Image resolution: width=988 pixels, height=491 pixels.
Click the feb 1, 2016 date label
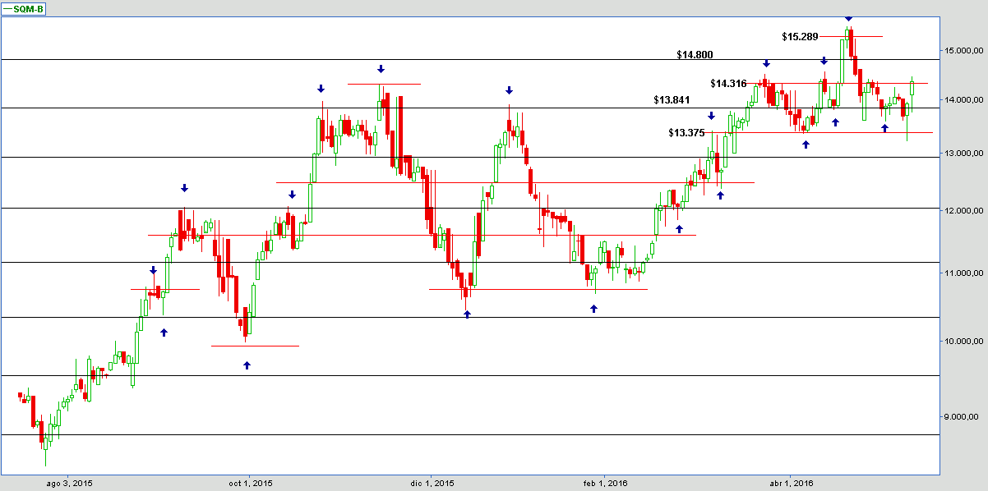coord(604,483)
